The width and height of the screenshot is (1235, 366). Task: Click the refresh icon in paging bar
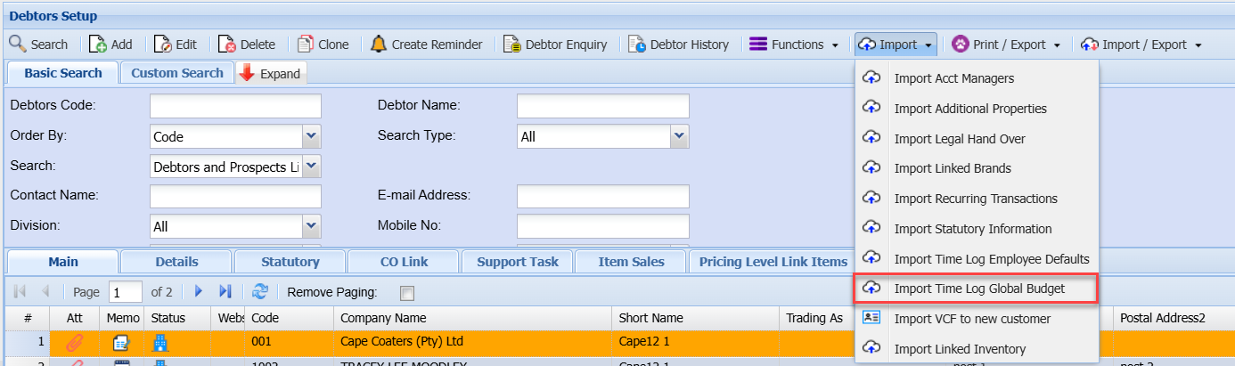coord(260,291)
